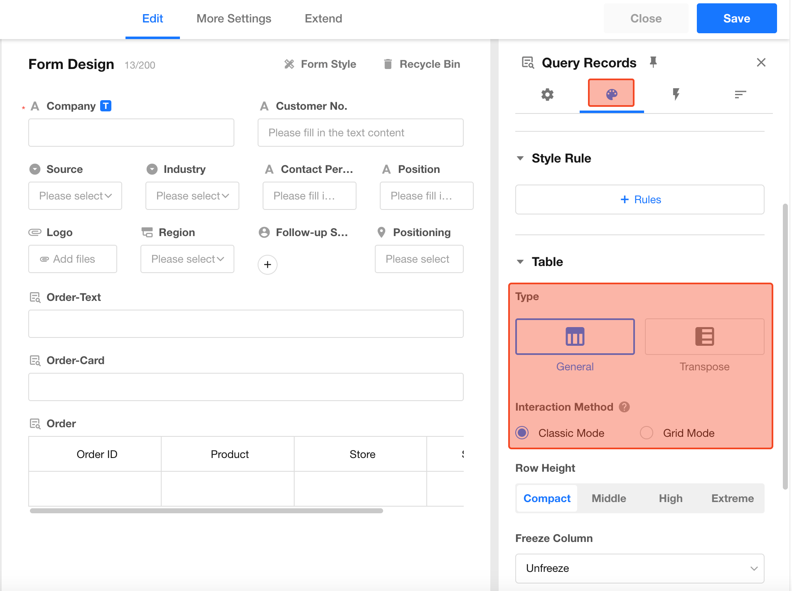Set row height to Extreme
The image size is (792, 591).
coord(733,498)
